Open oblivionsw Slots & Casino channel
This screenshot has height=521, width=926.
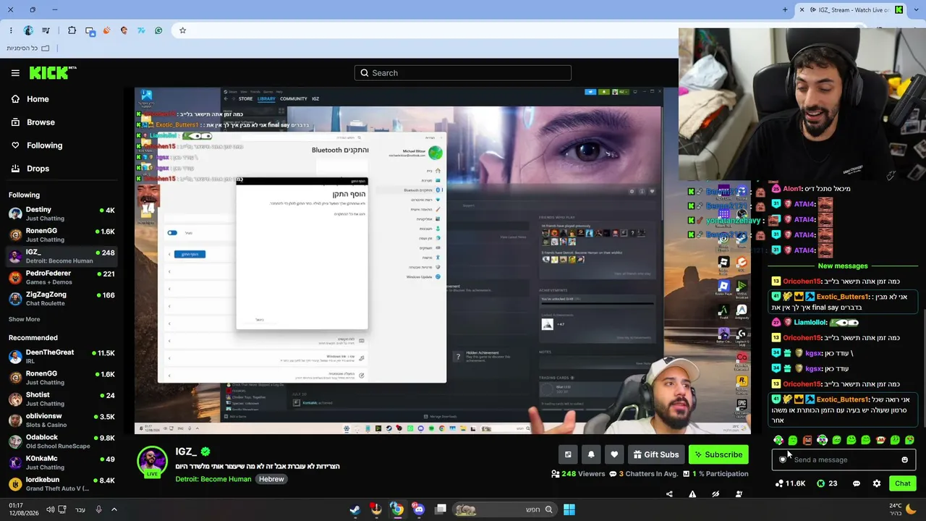point(61,420)
